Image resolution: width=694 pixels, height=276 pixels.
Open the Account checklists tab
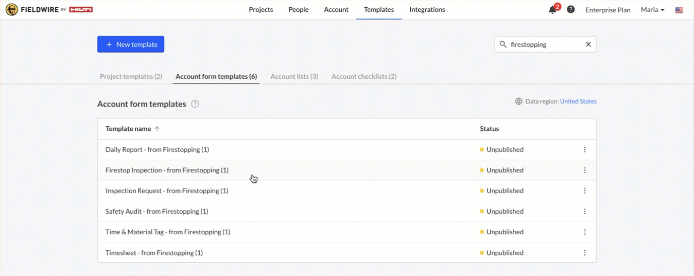click(x=363, y=76)
